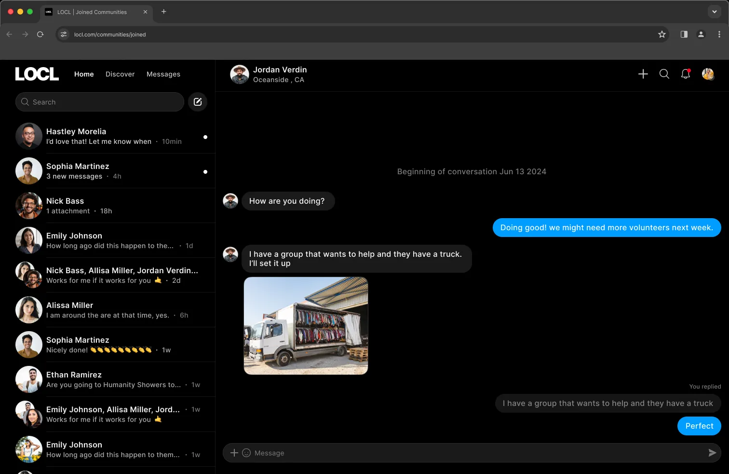Click the 'How are you doing?' message bubble
729x474 pixels.
[x=288, y=201]
